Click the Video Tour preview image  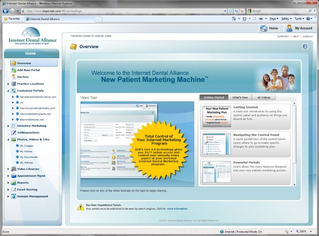coord(137,144)
